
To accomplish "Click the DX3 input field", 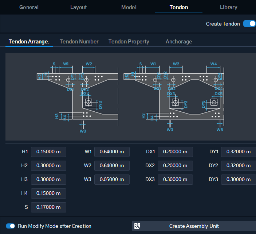I will tap(175, 179).
